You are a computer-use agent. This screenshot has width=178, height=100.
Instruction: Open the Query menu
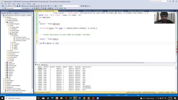coord(14,4)
